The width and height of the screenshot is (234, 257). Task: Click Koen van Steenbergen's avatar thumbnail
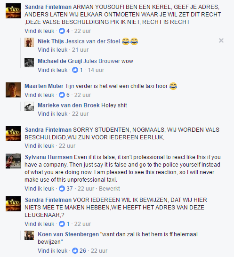[x=29, y=235]
